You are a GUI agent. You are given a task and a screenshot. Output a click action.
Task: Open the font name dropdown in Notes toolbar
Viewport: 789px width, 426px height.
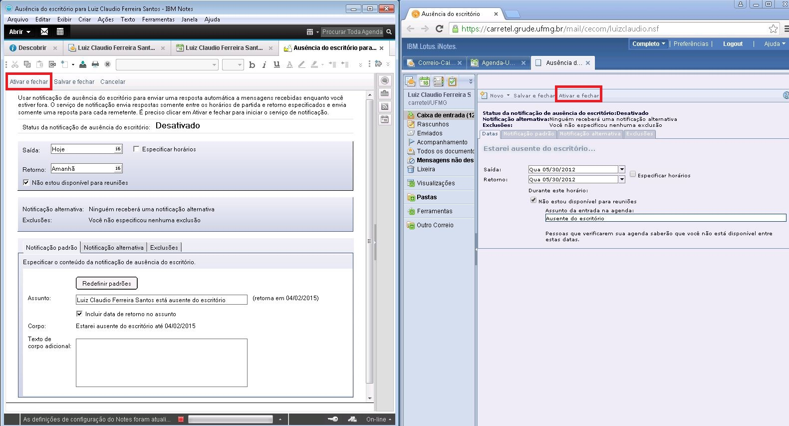click(215, 65)
